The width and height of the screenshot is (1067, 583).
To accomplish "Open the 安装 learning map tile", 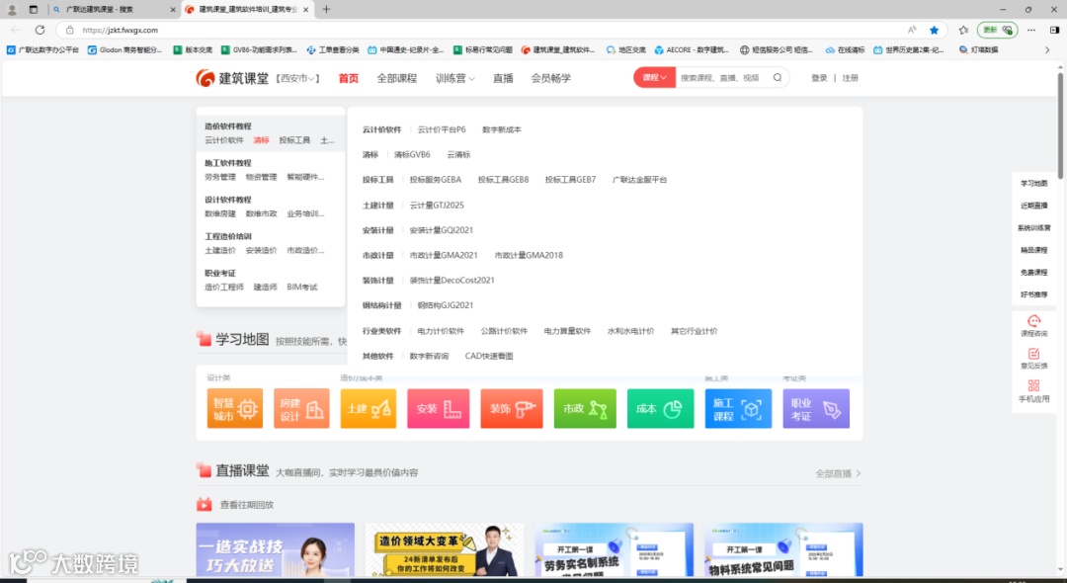I will [439, 408].
